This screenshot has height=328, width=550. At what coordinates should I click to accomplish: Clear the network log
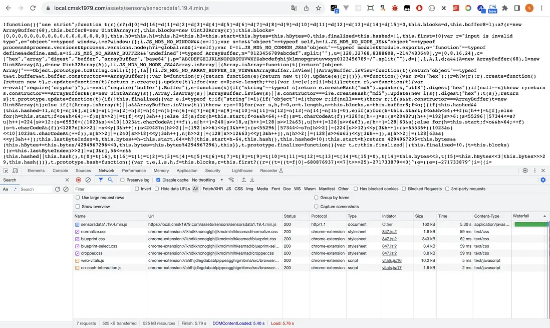pos(88,180)
